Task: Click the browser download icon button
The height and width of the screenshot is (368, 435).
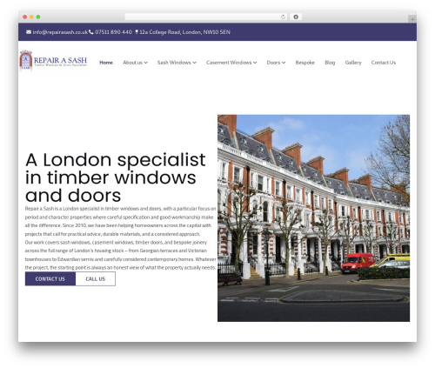Action: click(x=296, y=17)
